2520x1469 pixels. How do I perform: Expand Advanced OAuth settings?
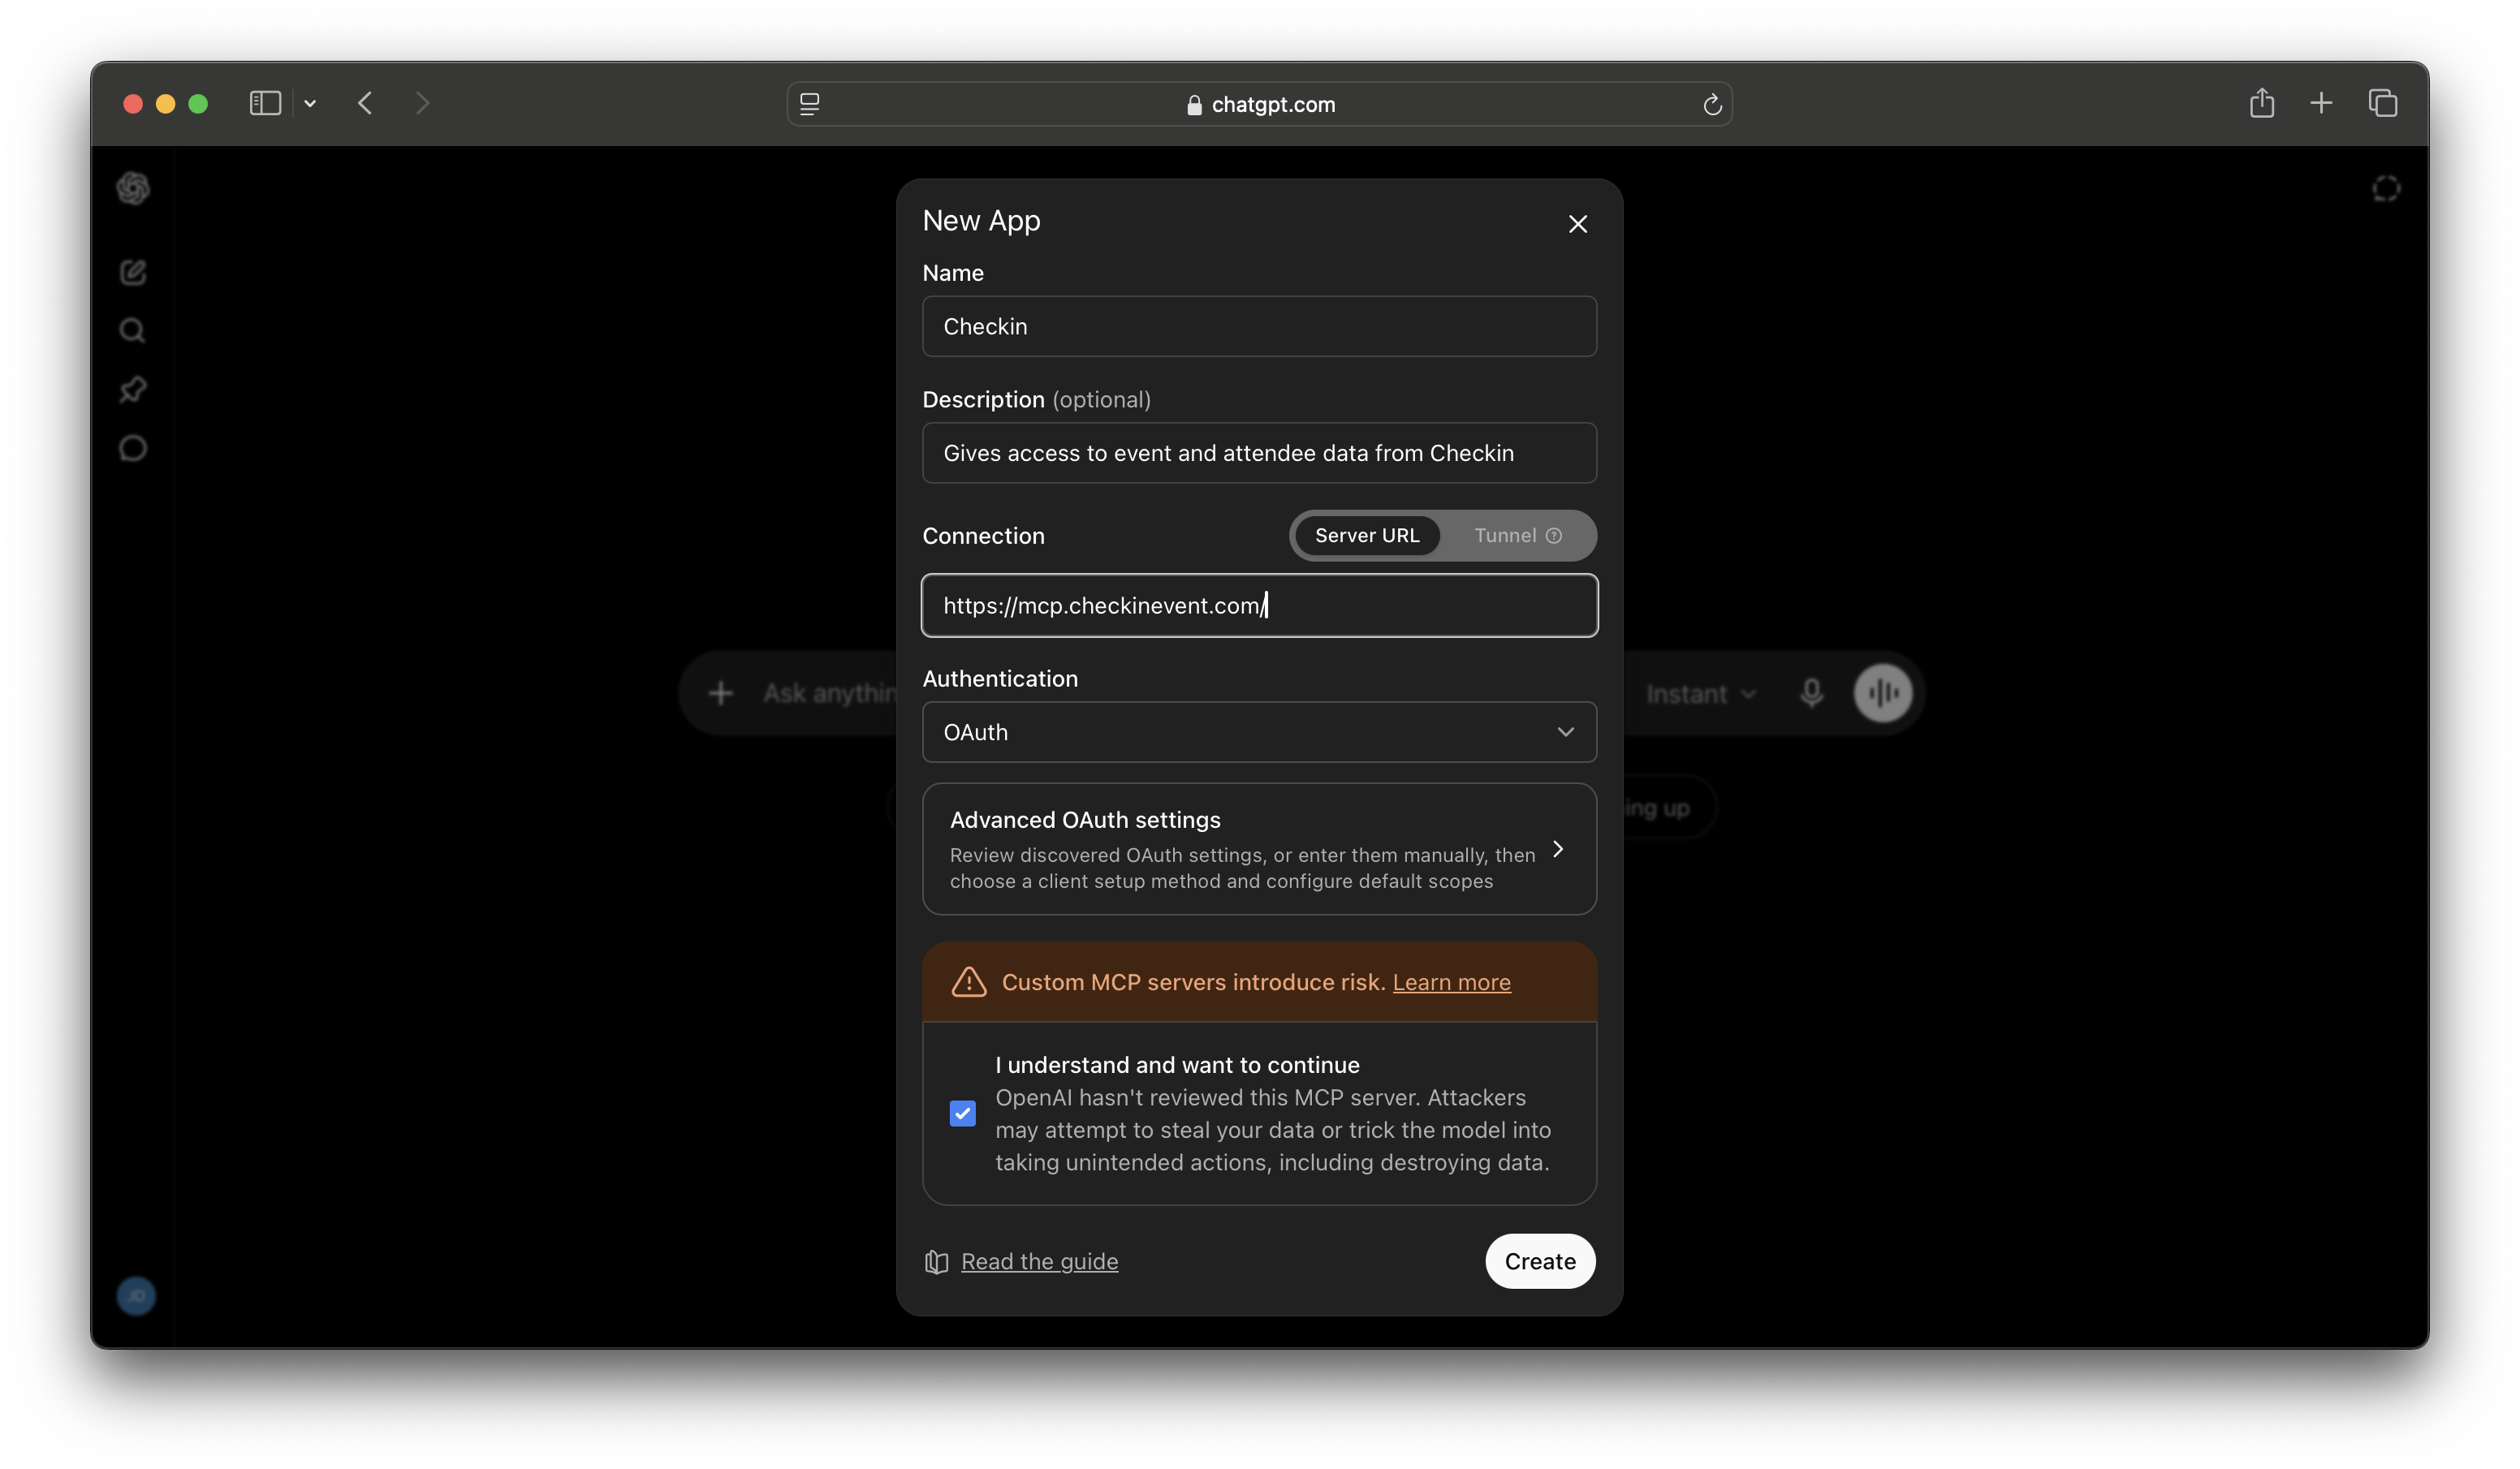(x=1259, y=849)
